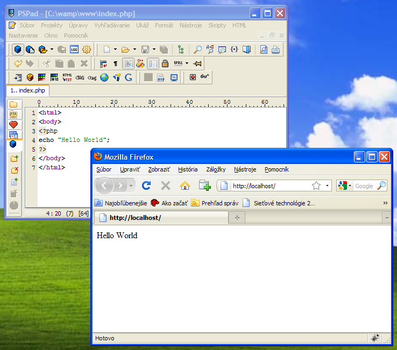Viewport: 397px width, 350px height.
Task: Click the Firefox stop X icon
Action: click(166, 186)
